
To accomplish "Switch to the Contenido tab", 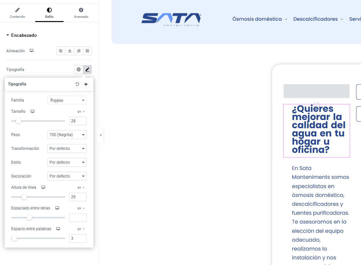I will [x=17, y=13].
